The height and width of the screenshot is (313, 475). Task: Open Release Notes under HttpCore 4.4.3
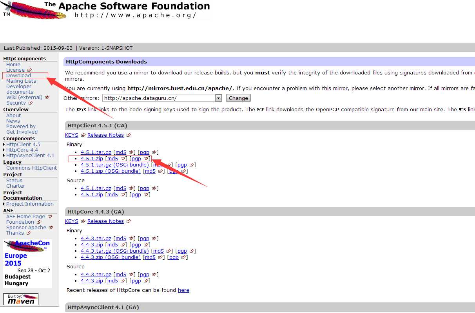point(105,221)
